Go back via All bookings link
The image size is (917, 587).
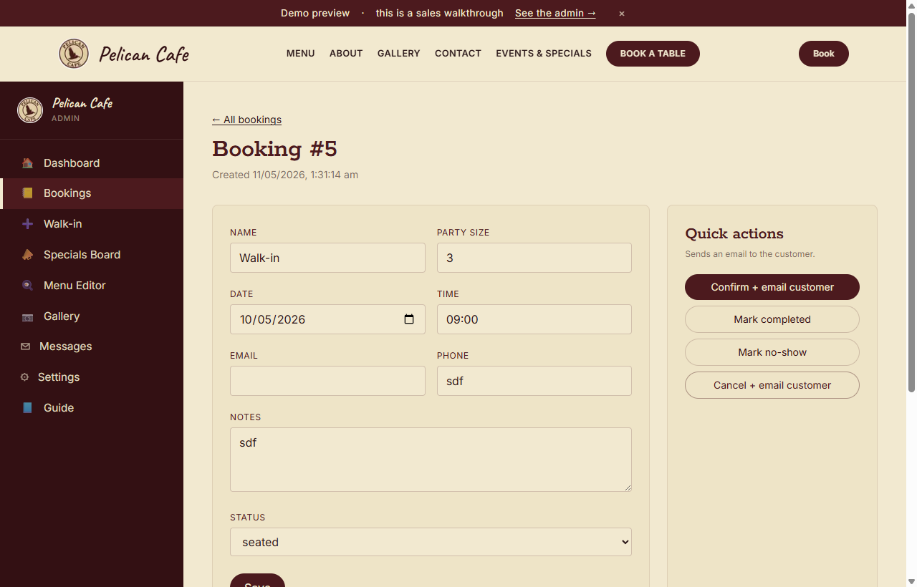pyautogui.click(x=246, y=120)
